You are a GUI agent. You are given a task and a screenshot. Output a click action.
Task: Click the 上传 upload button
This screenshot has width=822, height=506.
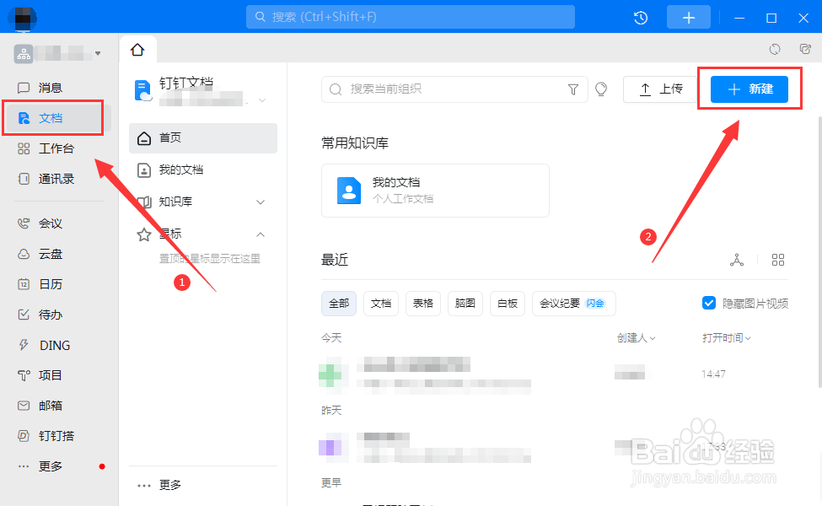pos(660,89)
